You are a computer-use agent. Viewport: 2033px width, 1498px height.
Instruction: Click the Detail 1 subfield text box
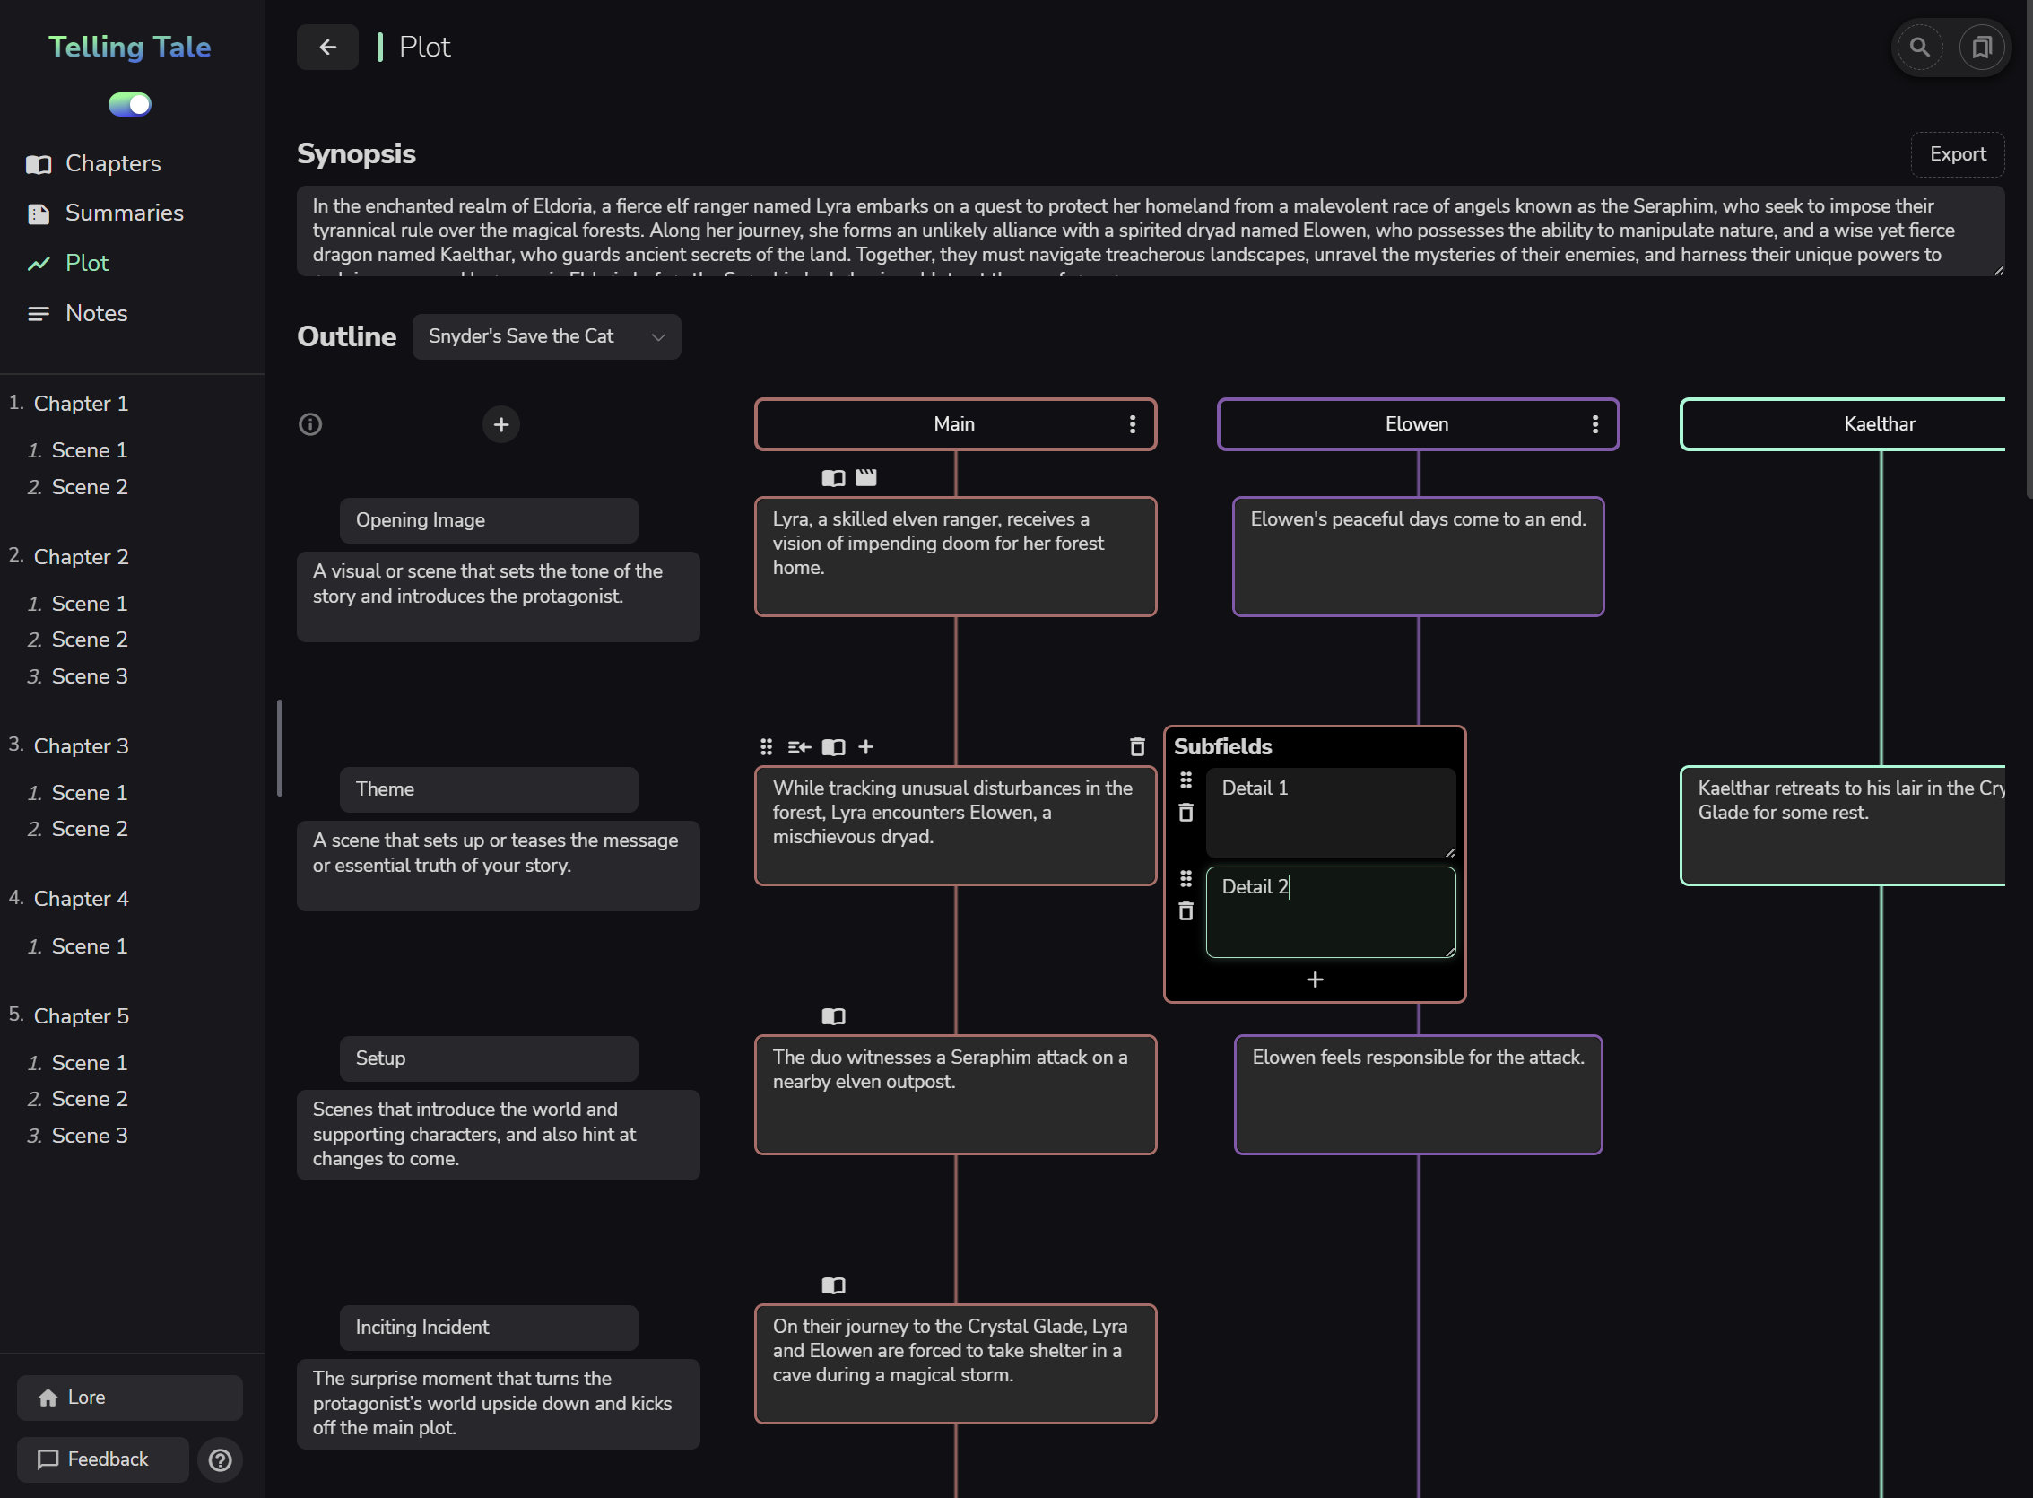coord(1330,813)
